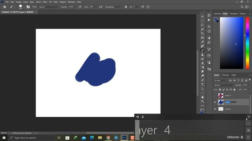
Task: Click the hue slider strip
Action: pos(248,43)
